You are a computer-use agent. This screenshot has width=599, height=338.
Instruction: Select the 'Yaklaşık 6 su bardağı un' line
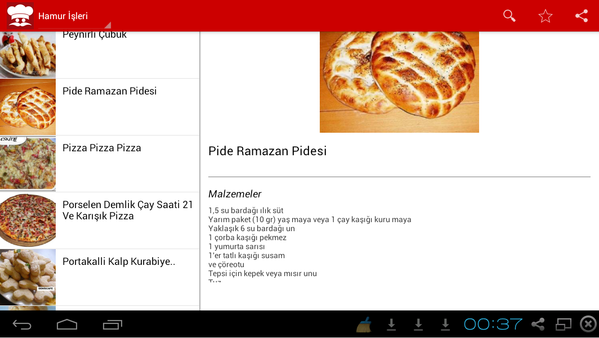(x=251, y=228)
